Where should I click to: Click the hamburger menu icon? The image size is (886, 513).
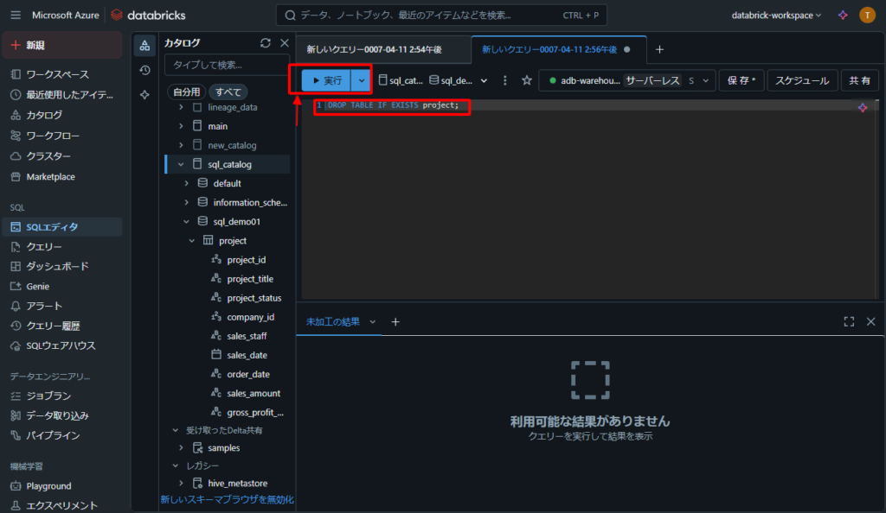[x=15, y=16]
